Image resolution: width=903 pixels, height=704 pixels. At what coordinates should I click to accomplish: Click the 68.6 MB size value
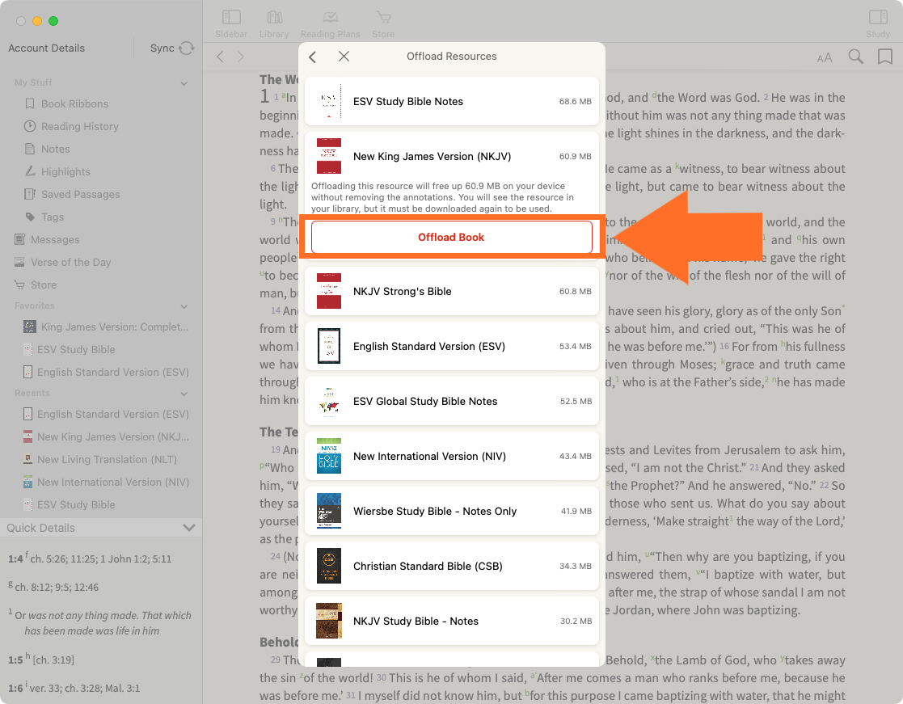(576, 101)
